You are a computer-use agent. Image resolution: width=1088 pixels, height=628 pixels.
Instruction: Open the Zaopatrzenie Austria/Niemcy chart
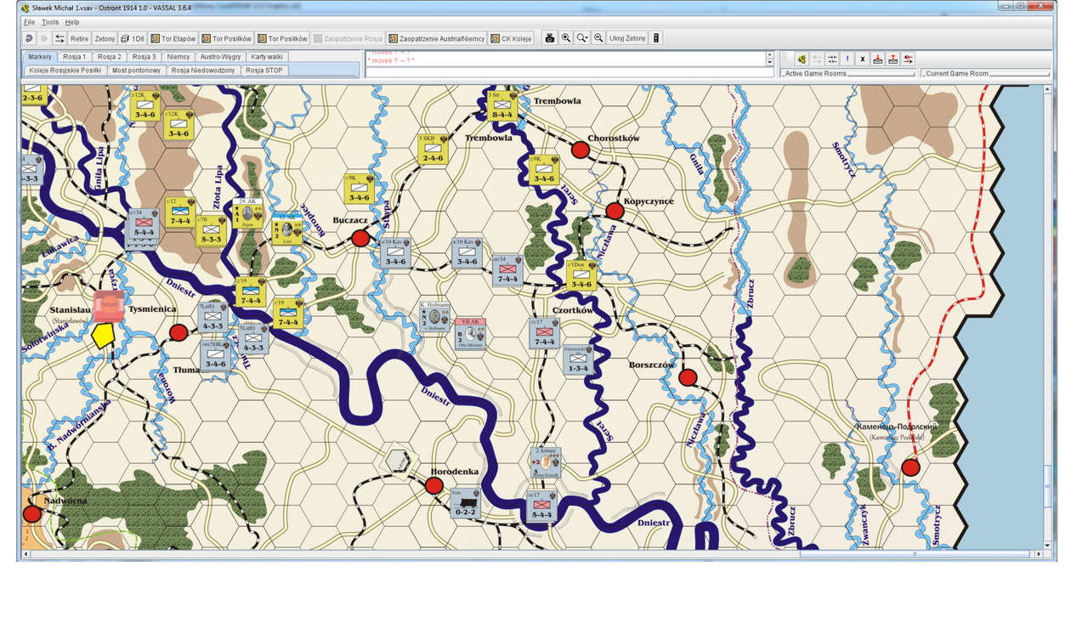pos(436,38)
